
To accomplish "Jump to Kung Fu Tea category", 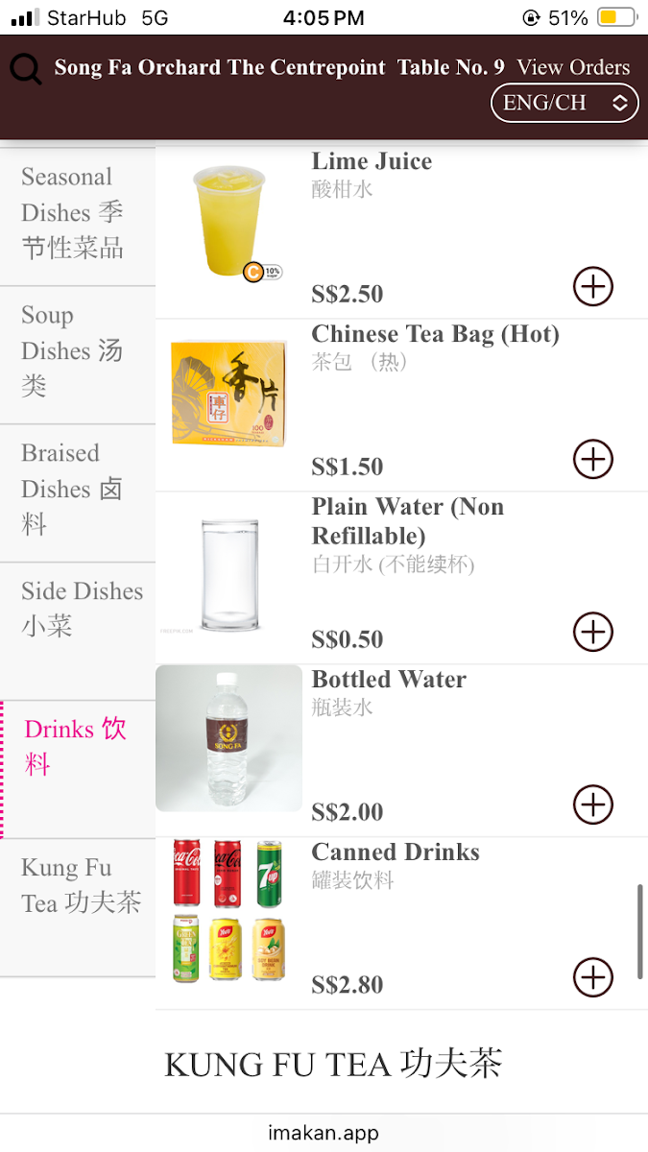I will tap(81, 885).
